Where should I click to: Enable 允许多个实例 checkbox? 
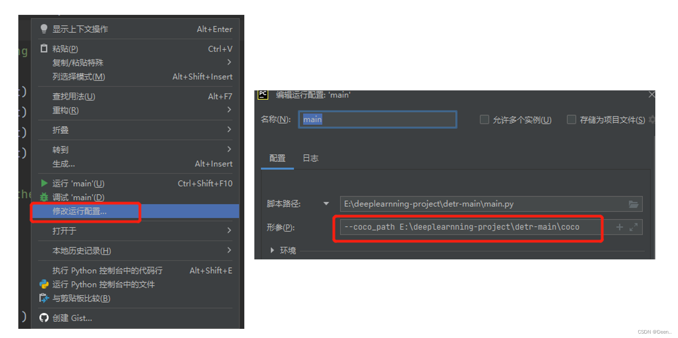pyautogui.click(x=484, y=120)
